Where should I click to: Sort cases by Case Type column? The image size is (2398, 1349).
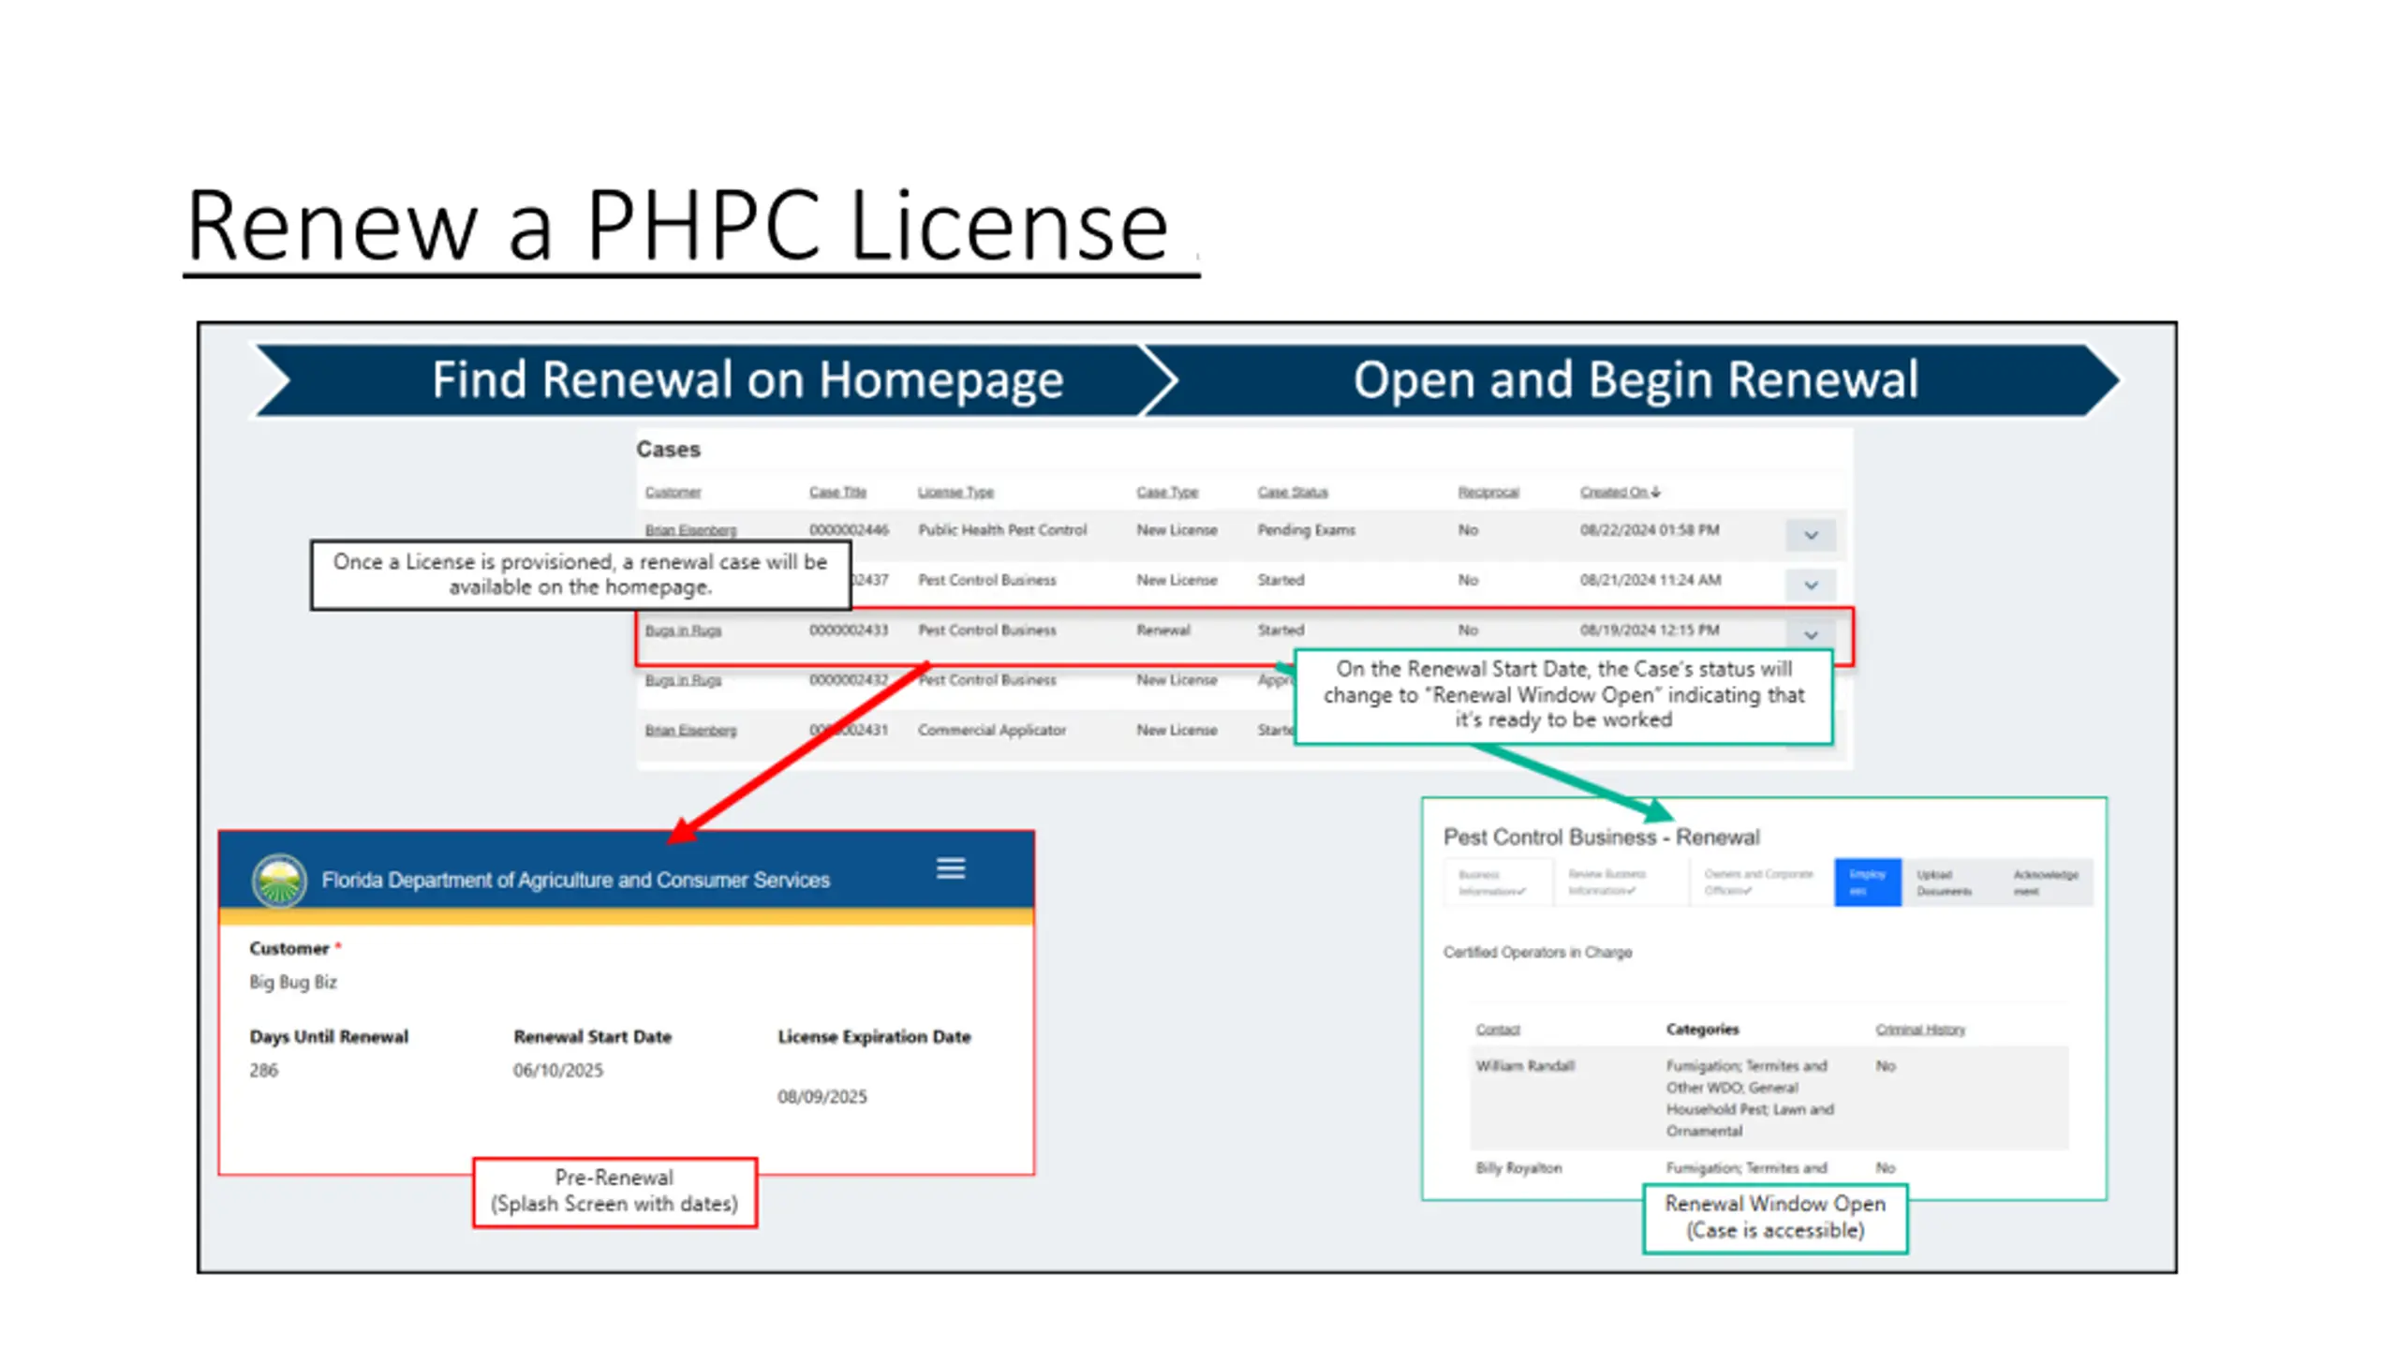[1167, 492]
